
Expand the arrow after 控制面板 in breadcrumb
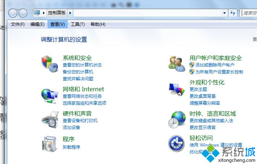(70, 13)
